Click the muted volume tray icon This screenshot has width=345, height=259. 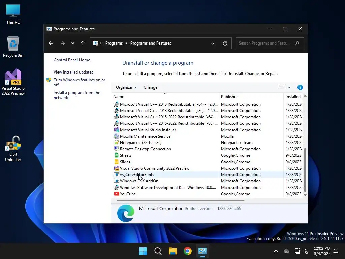coord(306,251)
